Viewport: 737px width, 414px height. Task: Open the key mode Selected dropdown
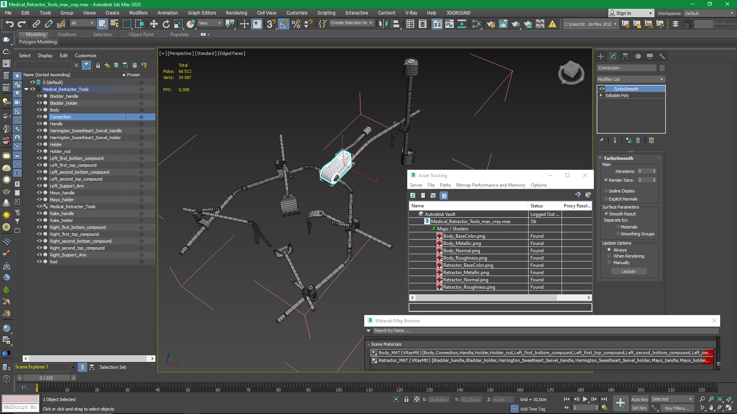tap(672, 399)
